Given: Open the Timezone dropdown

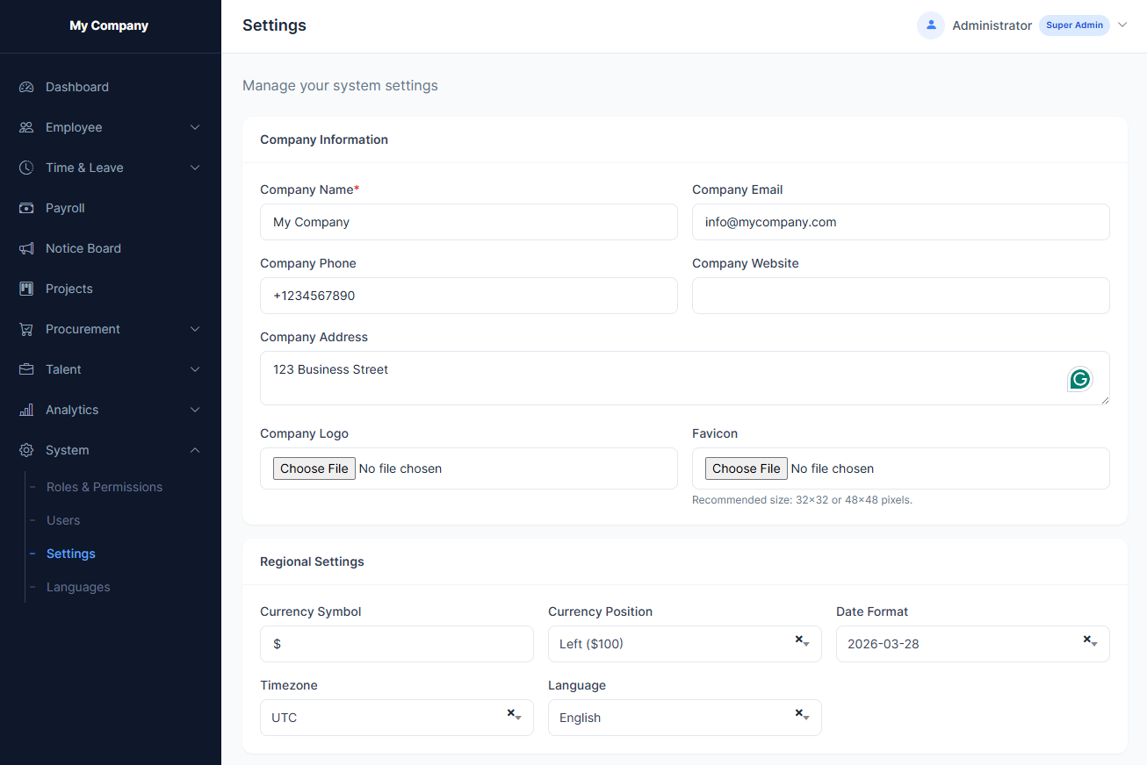Looking at the screenshot, I should (x=388, y=718).
